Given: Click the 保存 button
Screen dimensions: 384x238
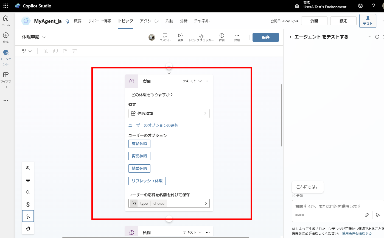Looking at the screenshot, I should click(265, 37).
